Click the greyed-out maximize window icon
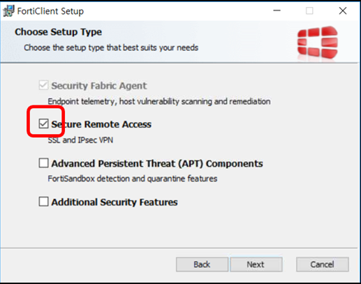This screenshot has width=361, height=284. click(309, 10)
